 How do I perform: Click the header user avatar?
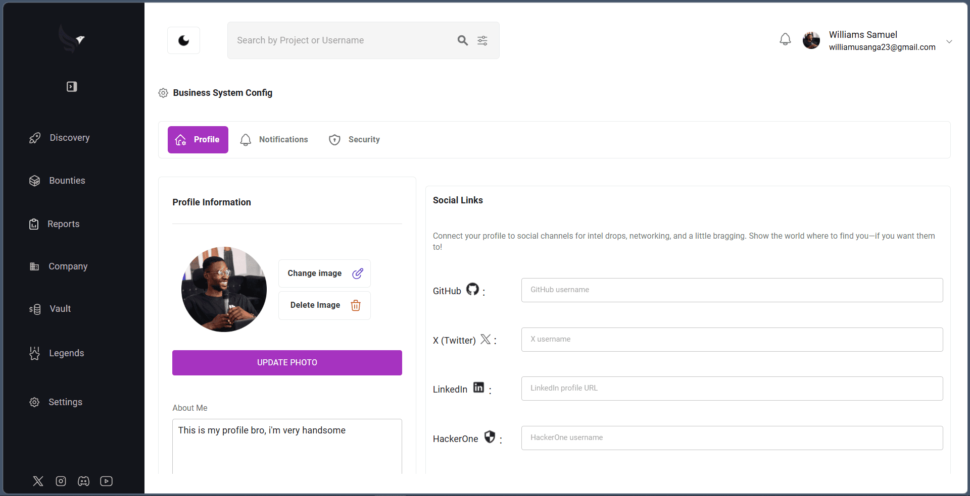point(811,40)
